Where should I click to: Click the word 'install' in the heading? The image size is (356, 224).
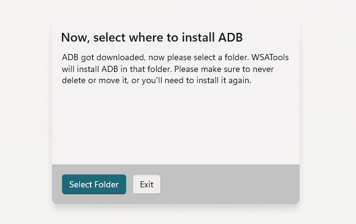[198, 37]
